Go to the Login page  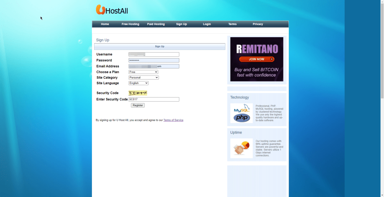point(207,24)
